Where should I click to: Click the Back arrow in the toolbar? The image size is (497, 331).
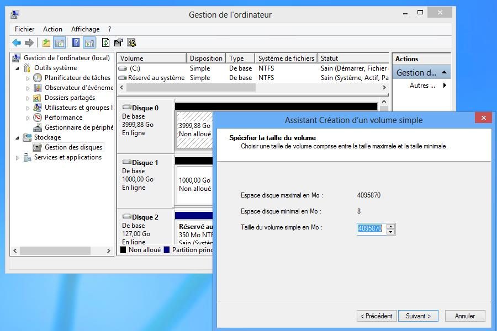pos(17,43)
